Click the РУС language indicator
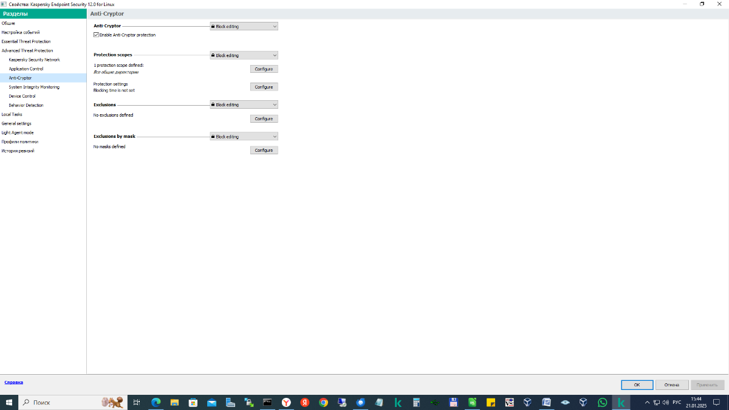 coord(677,402)
